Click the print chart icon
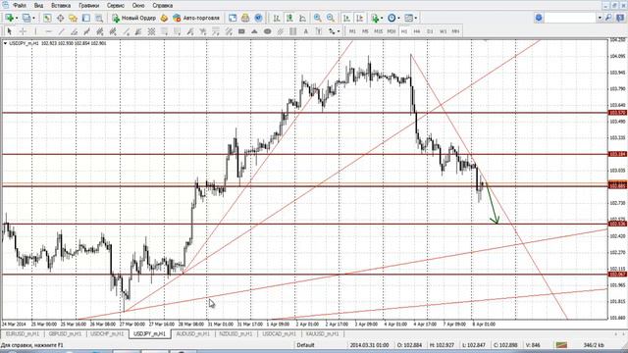 [245, 18]
